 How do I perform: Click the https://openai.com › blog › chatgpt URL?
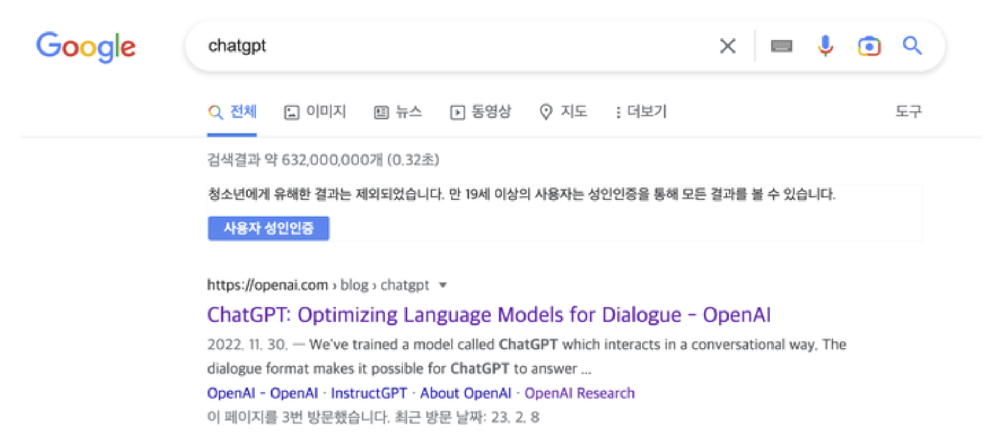318,285
